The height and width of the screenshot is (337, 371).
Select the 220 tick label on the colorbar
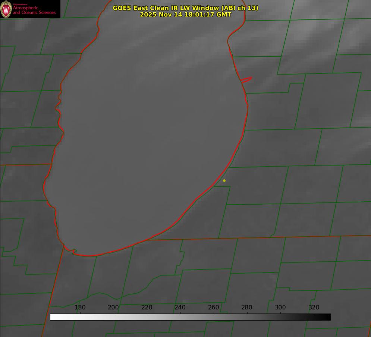pyautogui.click(x=147, y=308)
